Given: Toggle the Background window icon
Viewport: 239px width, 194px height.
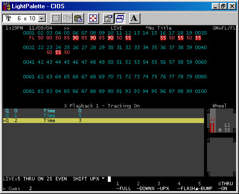Looking at the screenshot, I should click(x=119, y=18).
